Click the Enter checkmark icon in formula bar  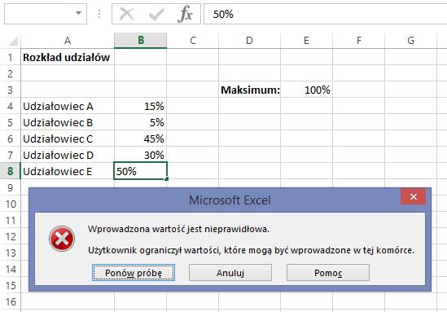click(x=156, y=14)
